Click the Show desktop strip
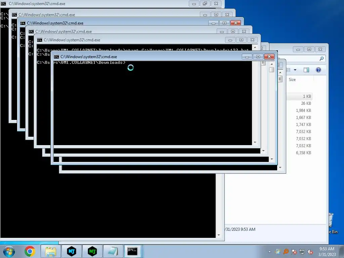This screenshot has height=258, width=344. tap(342, 251)
